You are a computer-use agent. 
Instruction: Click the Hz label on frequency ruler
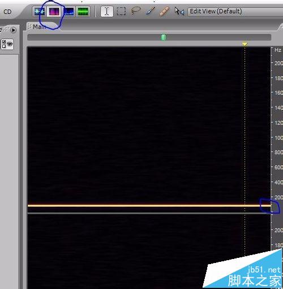pos(277,50)
